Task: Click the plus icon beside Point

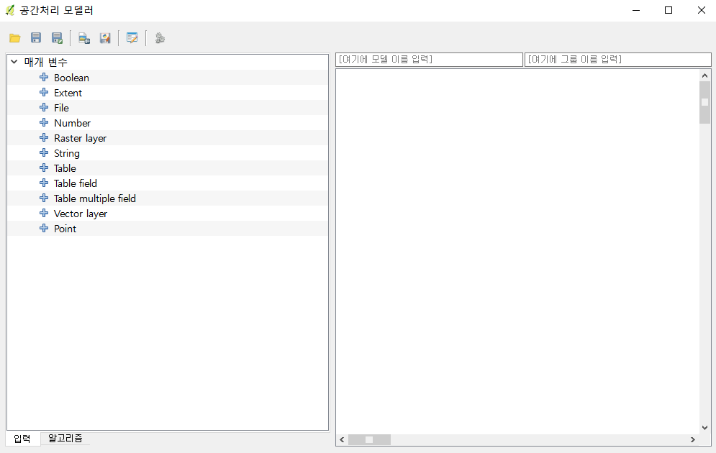Action: pyautogui.click(x=44, y=228)
